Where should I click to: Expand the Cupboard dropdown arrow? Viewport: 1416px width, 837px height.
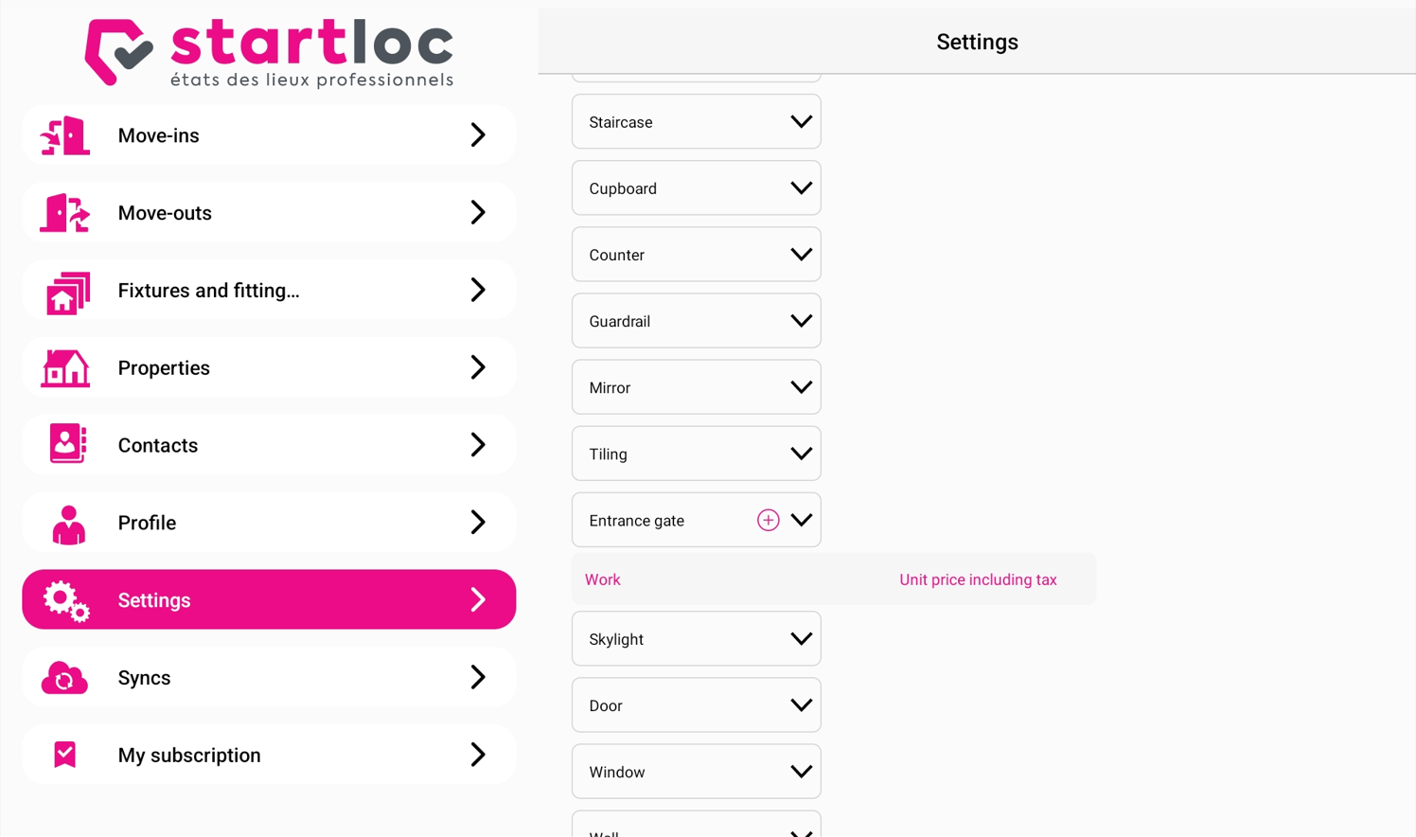coord(801,187)
